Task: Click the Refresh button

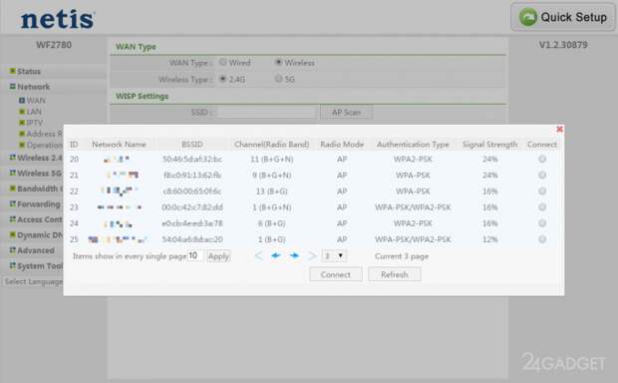Action: pos(395,274)
